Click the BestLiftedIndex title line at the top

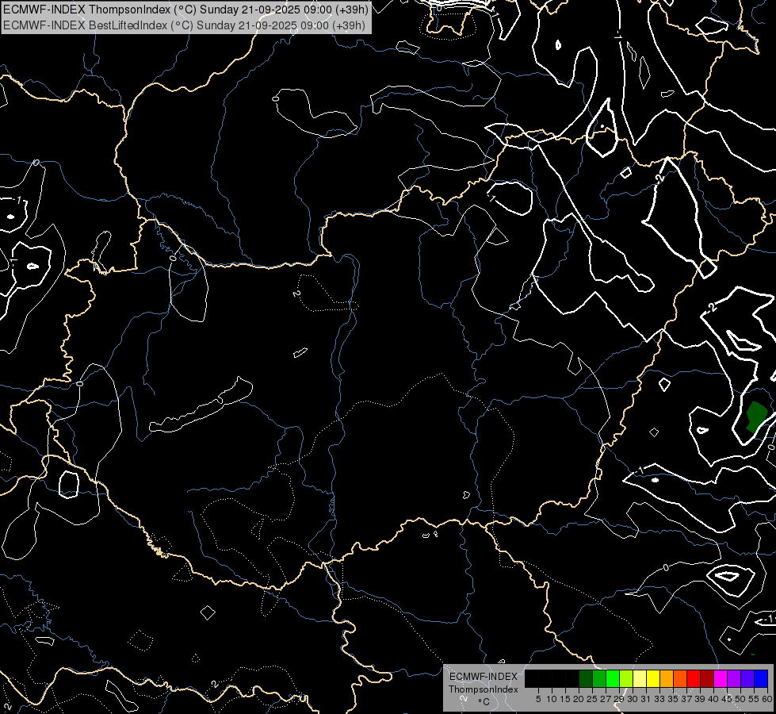pyautogui.click(x=184, y=25)
